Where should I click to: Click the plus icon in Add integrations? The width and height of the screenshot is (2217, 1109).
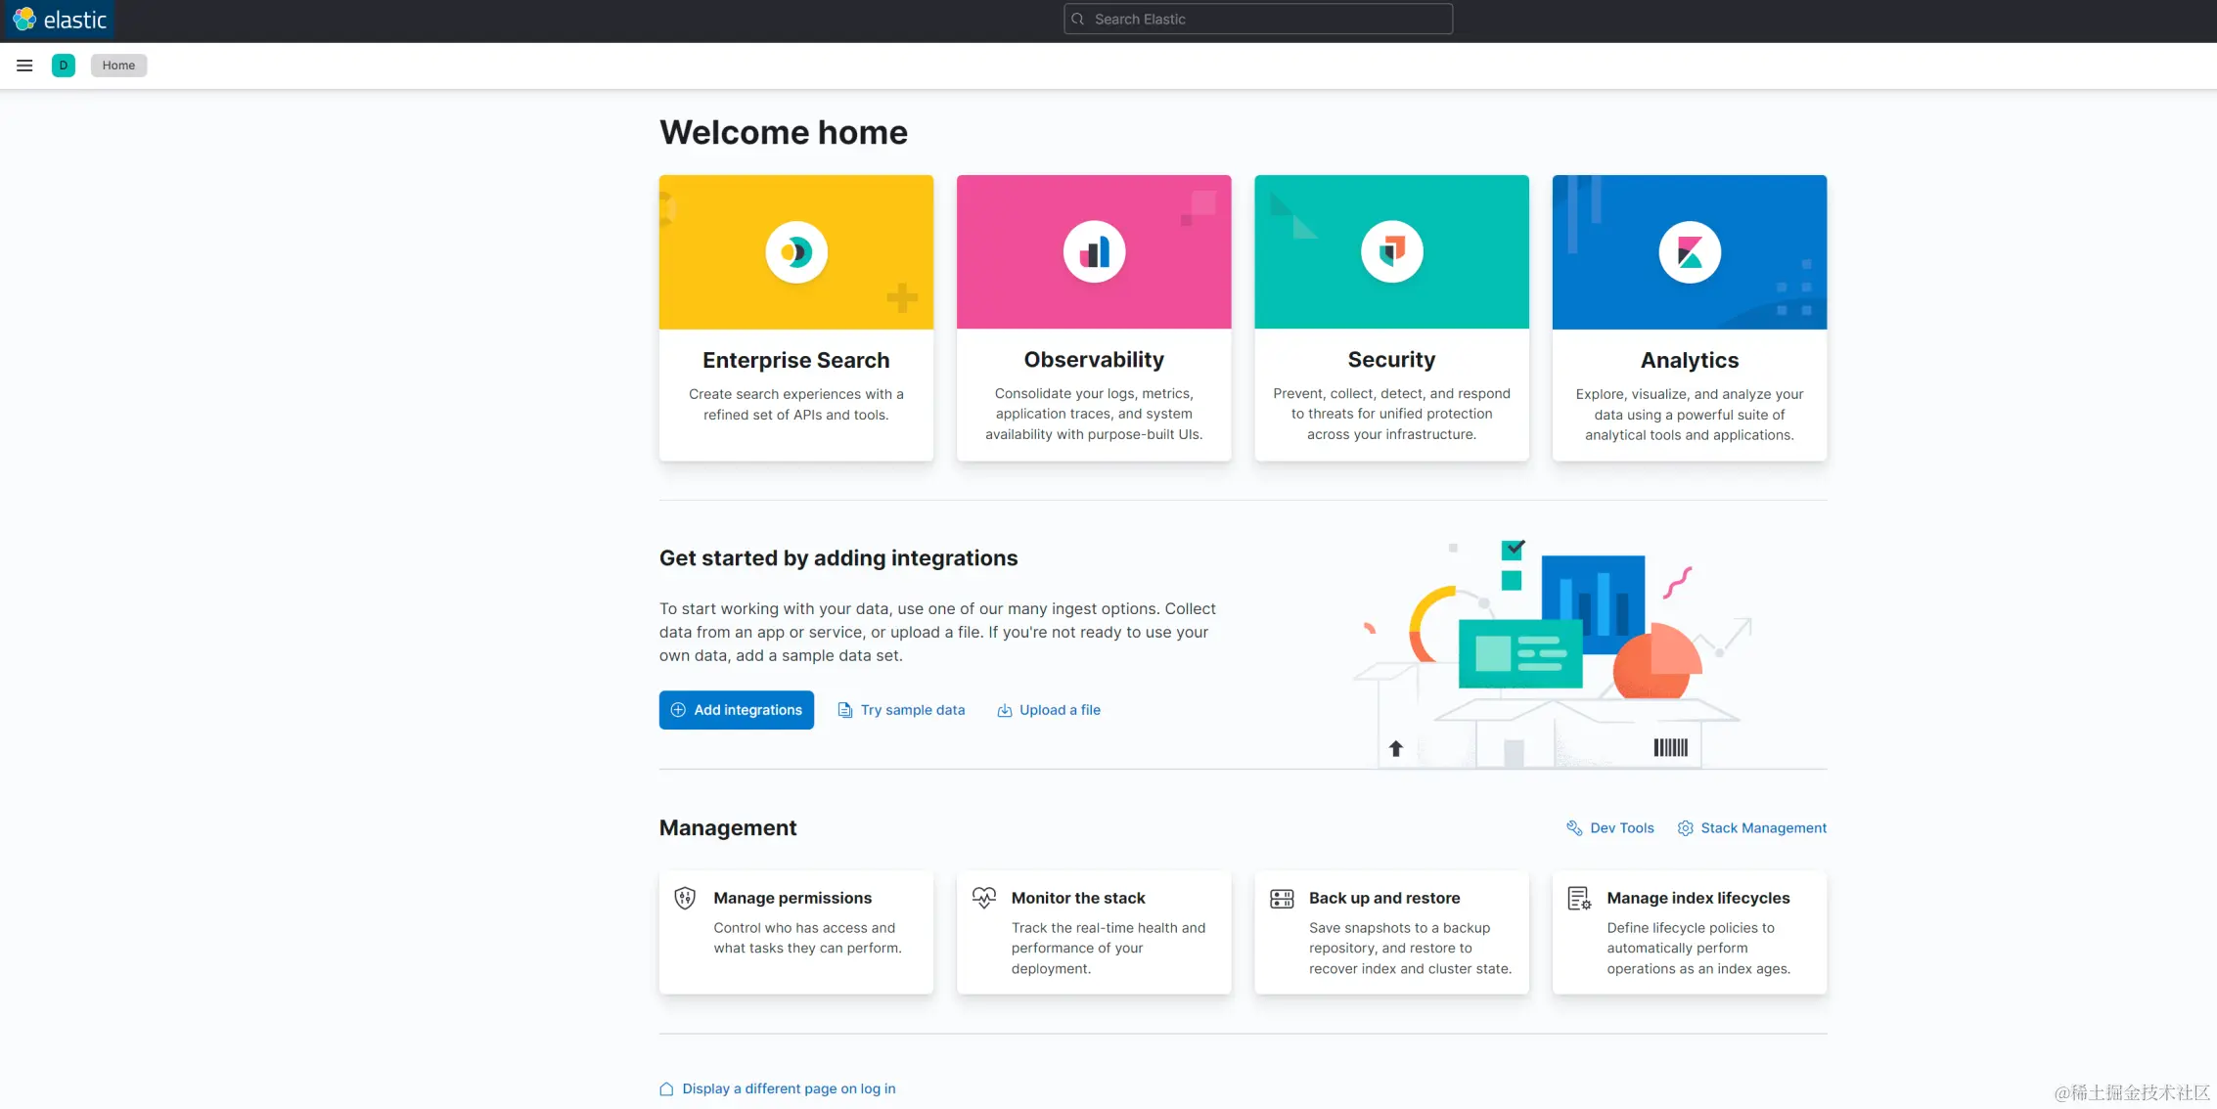click(x=678, y=710)
